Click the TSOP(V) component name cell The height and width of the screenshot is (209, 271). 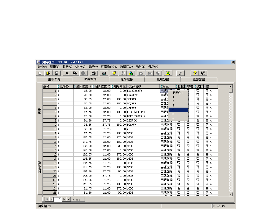tap(143, 121)
